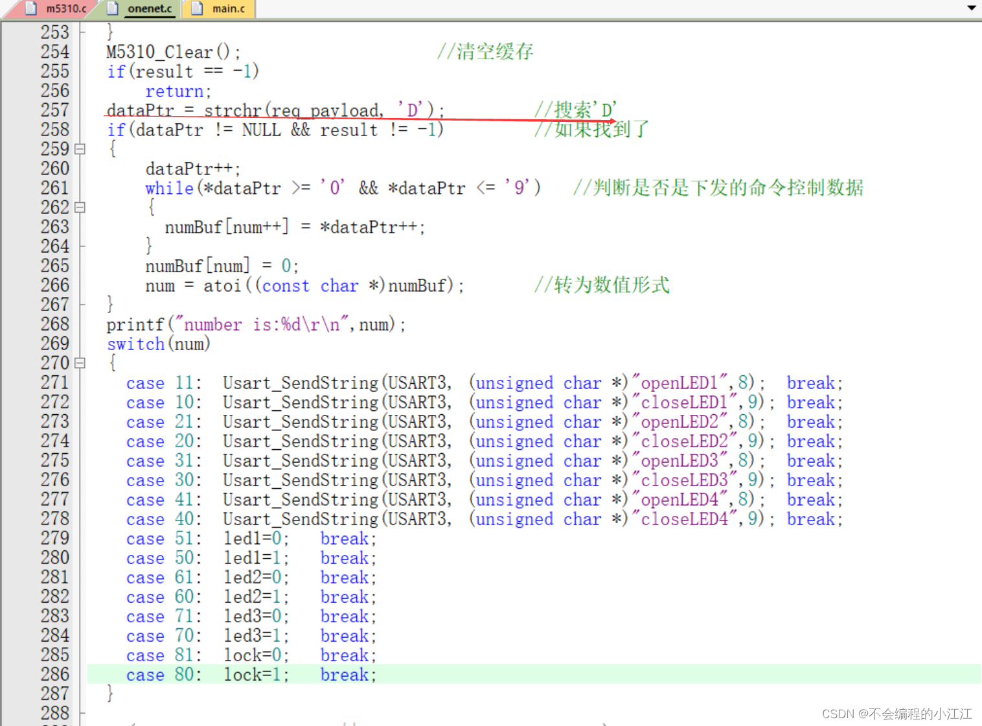Click 'lock=1;' on the highlighted case 80 line

256,675
